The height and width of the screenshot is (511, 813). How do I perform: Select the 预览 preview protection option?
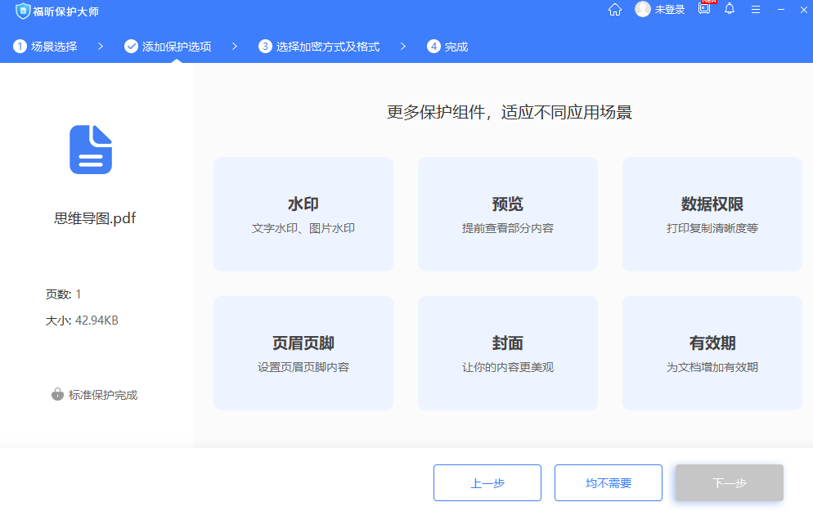507,213
